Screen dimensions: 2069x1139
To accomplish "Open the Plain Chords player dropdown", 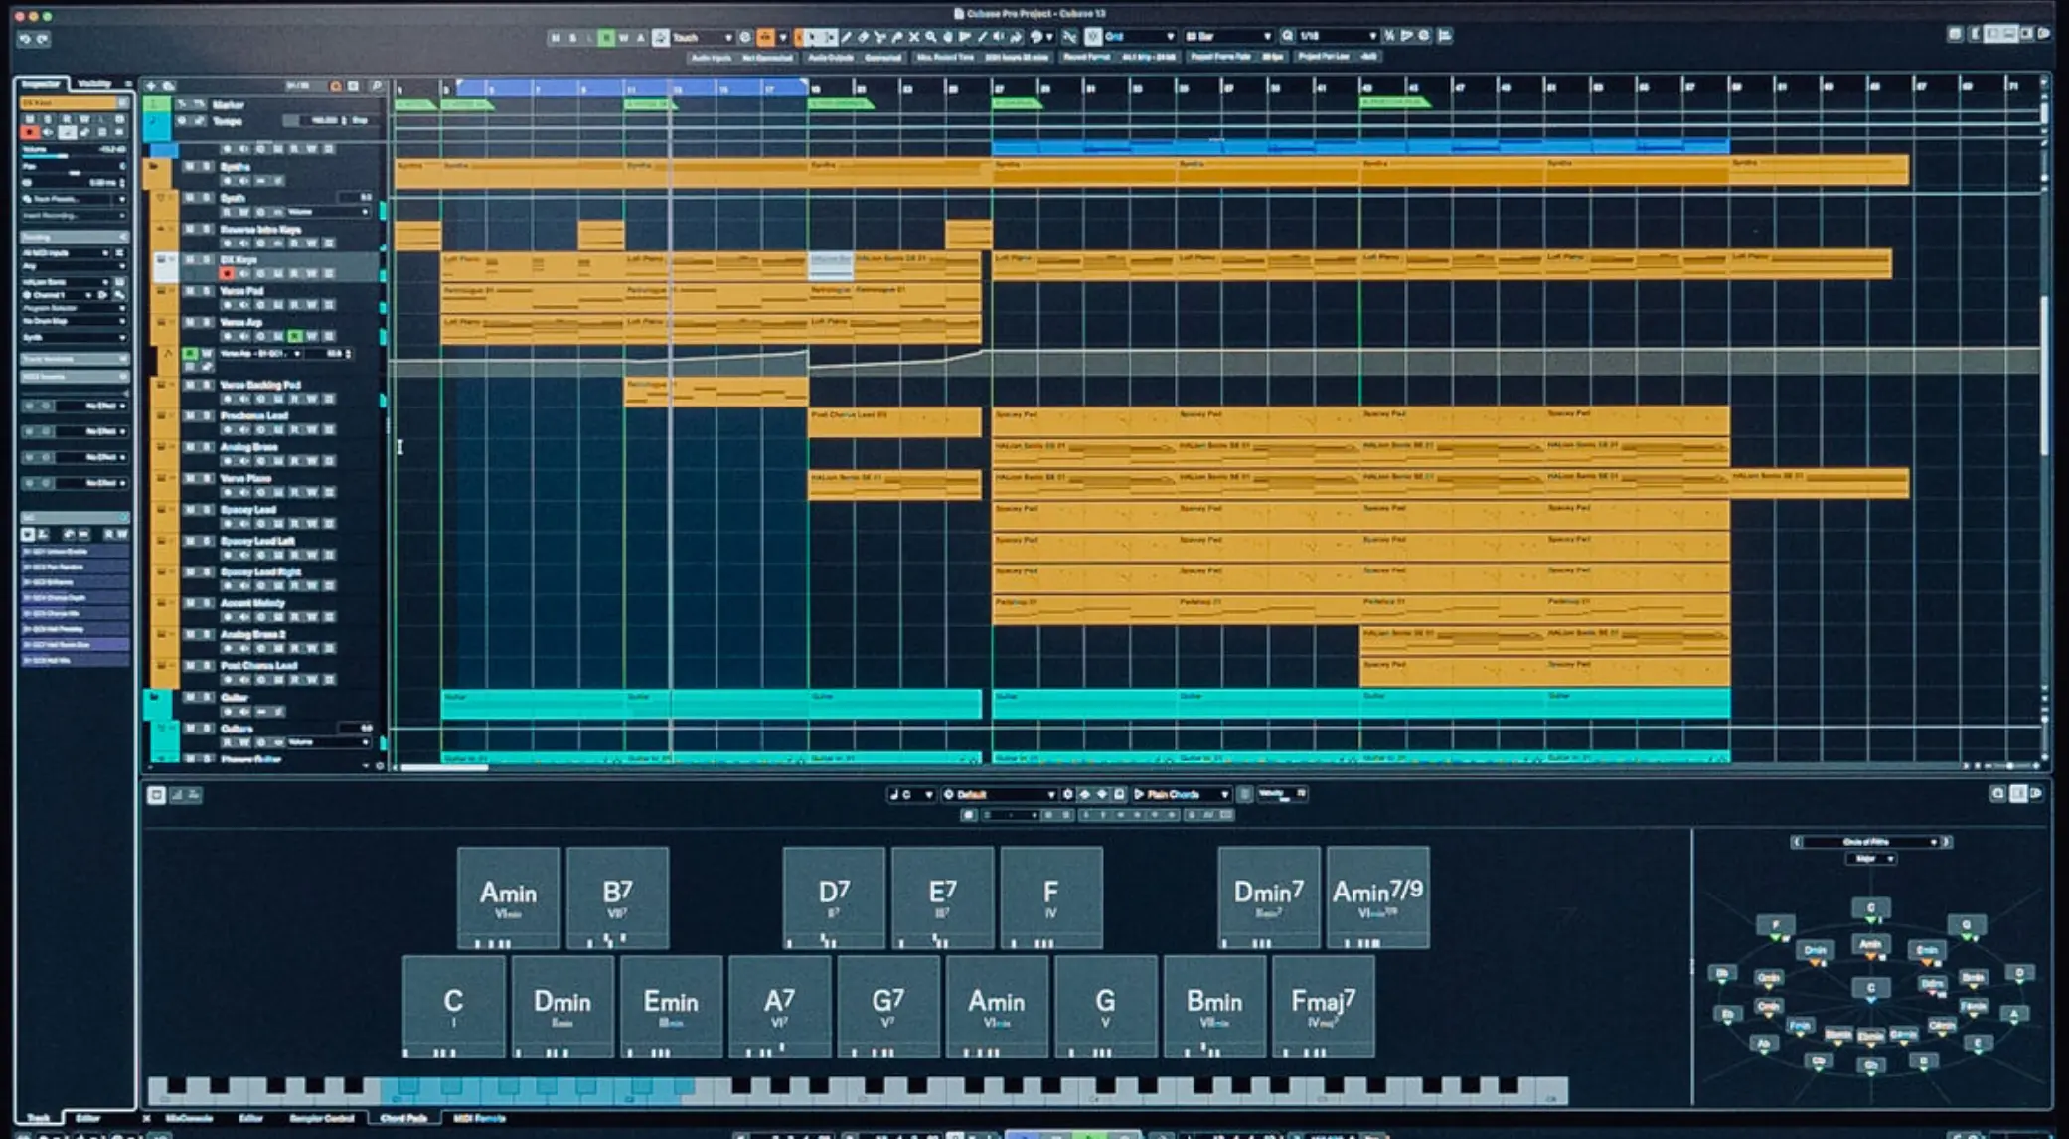I will coord(1225,795).
